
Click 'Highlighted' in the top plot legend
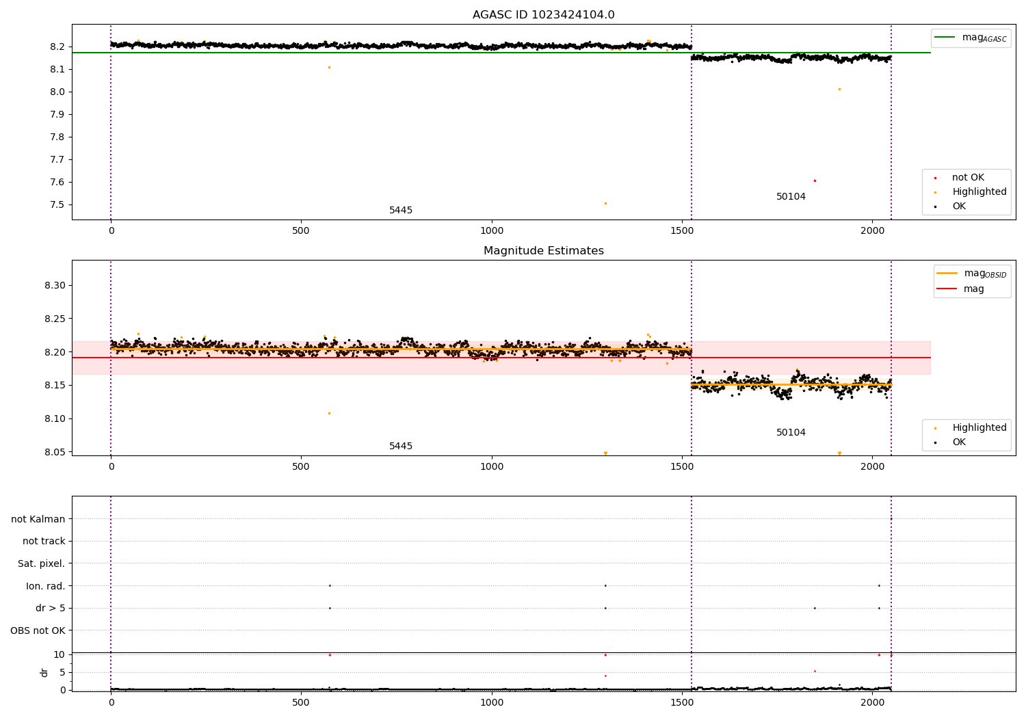[x=971, y=191]
